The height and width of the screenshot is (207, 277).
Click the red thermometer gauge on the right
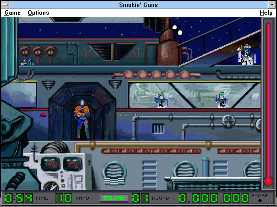pos(268,103)
